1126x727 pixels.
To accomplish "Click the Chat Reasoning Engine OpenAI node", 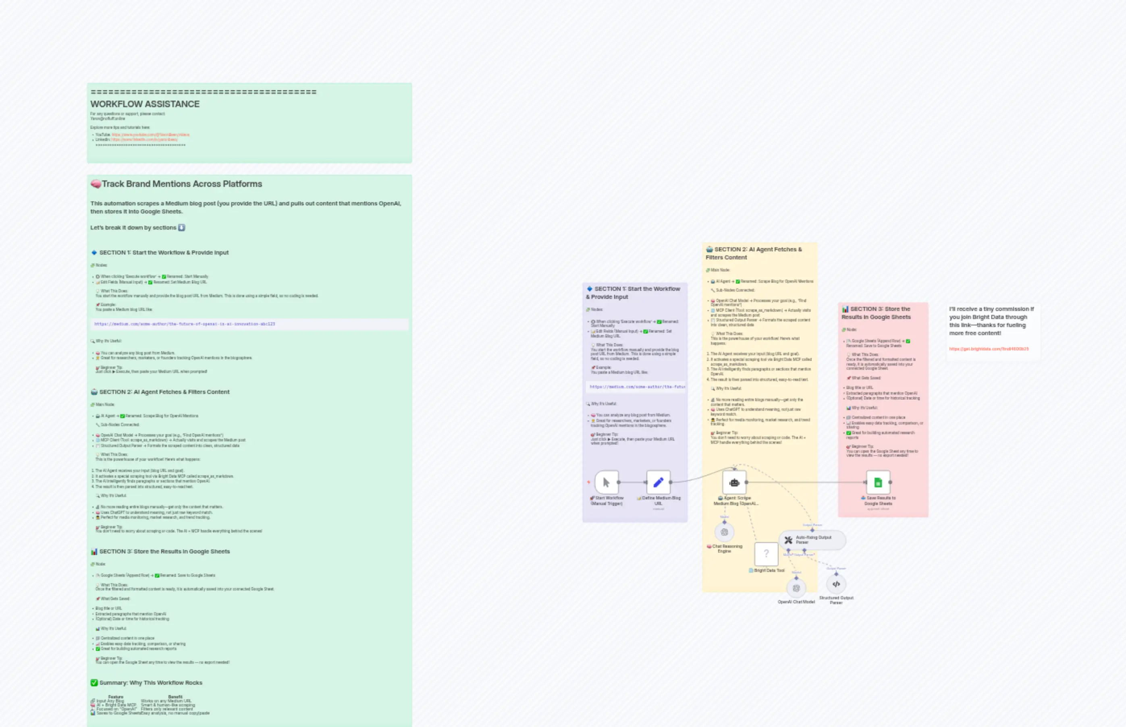I will coord(724,532).
